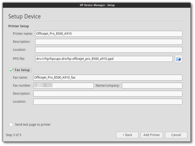Click the Printer name: label
Screen dimensions: 195x146
23,34
